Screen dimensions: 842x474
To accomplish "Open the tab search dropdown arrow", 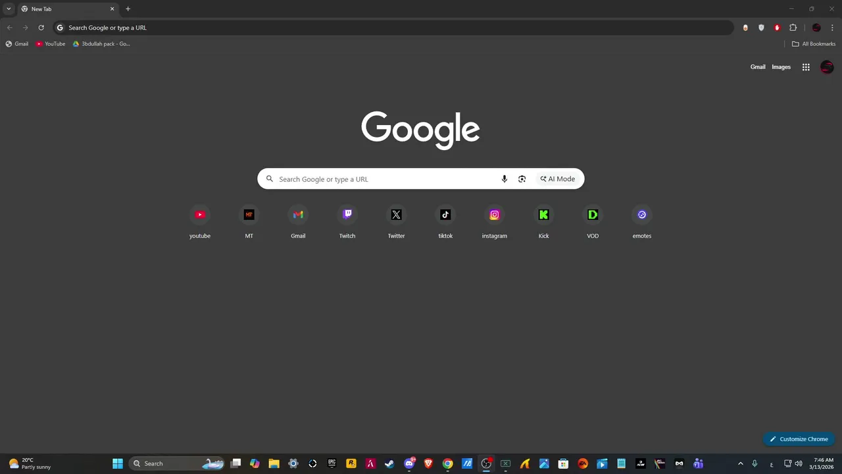I will (x=9, y=9).
